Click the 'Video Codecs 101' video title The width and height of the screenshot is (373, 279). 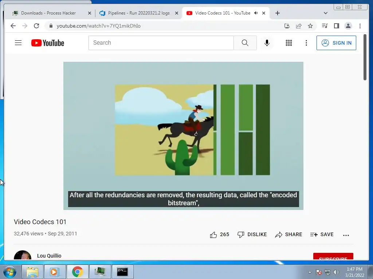click(40, 222)
